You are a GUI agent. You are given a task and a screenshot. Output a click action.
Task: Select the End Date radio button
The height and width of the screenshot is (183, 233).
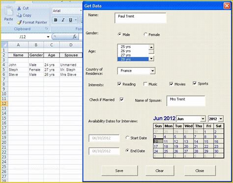coord(127,151)
